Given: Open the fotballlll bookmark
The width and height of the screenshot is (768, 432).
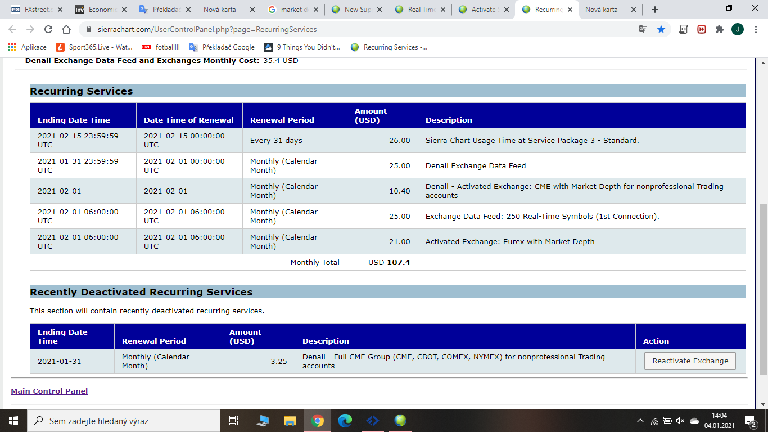Looking at the screenshot, I should click(x=161, y=47).
